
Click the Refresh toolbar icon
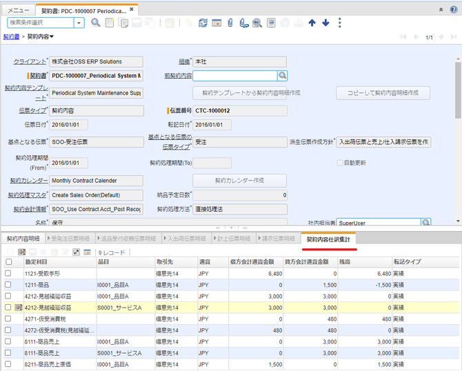[203, 23]
